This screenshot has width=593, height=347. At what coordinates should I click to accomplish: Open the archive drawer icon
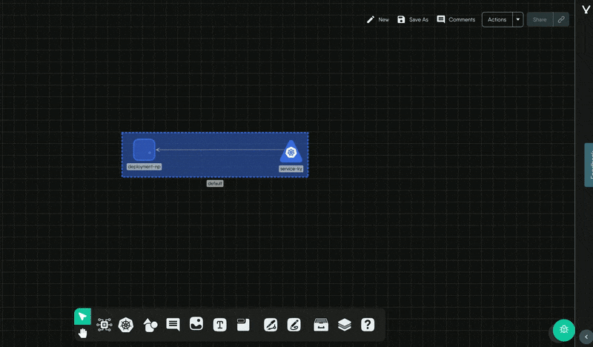[321, 324]
